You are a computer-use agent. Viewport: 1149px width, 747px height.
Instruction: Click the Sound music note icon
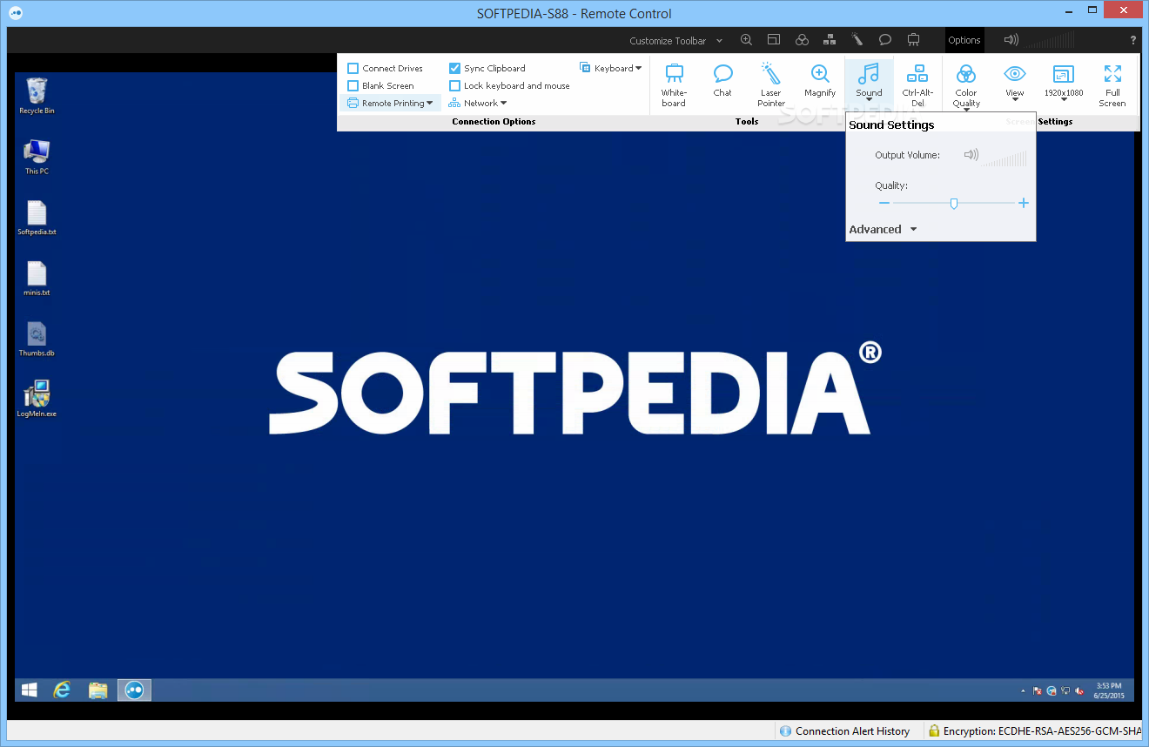click(869, 73)
